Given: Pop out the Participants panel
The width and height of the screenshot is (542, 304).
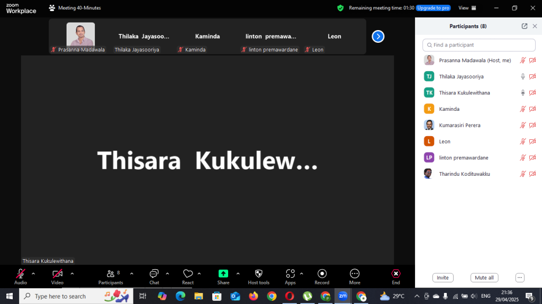Looking at the screenshot, I should 525,26.
